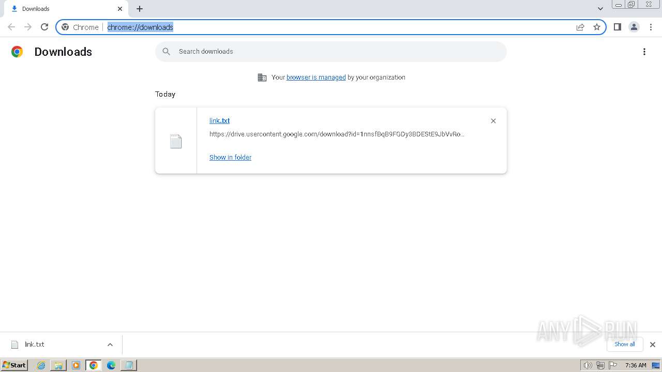Click the 7:36 AM system clock
The height and width of the screenshot is (372, 662).
coord(636,365)
